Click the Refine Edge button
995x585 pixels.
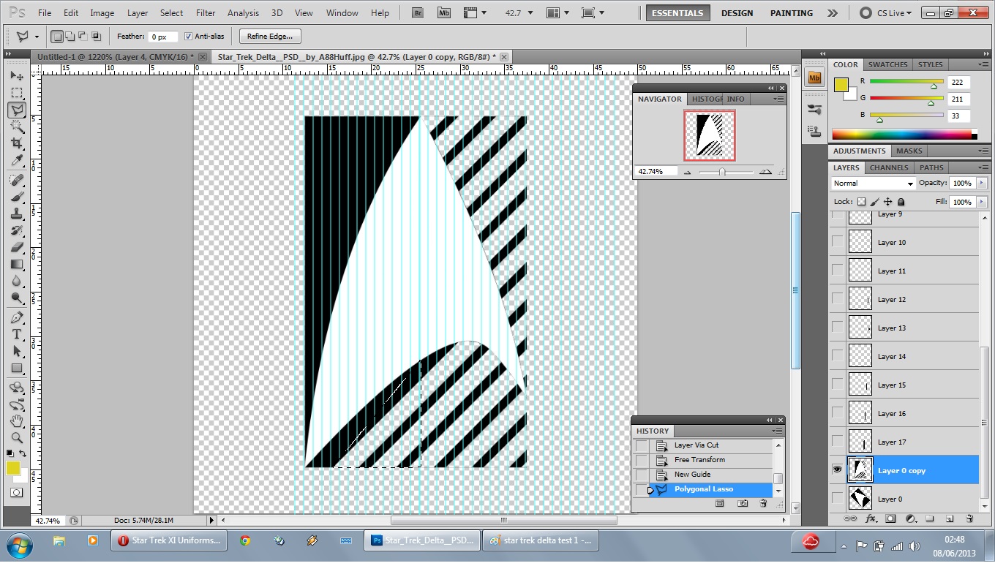(x=270, y=37)
